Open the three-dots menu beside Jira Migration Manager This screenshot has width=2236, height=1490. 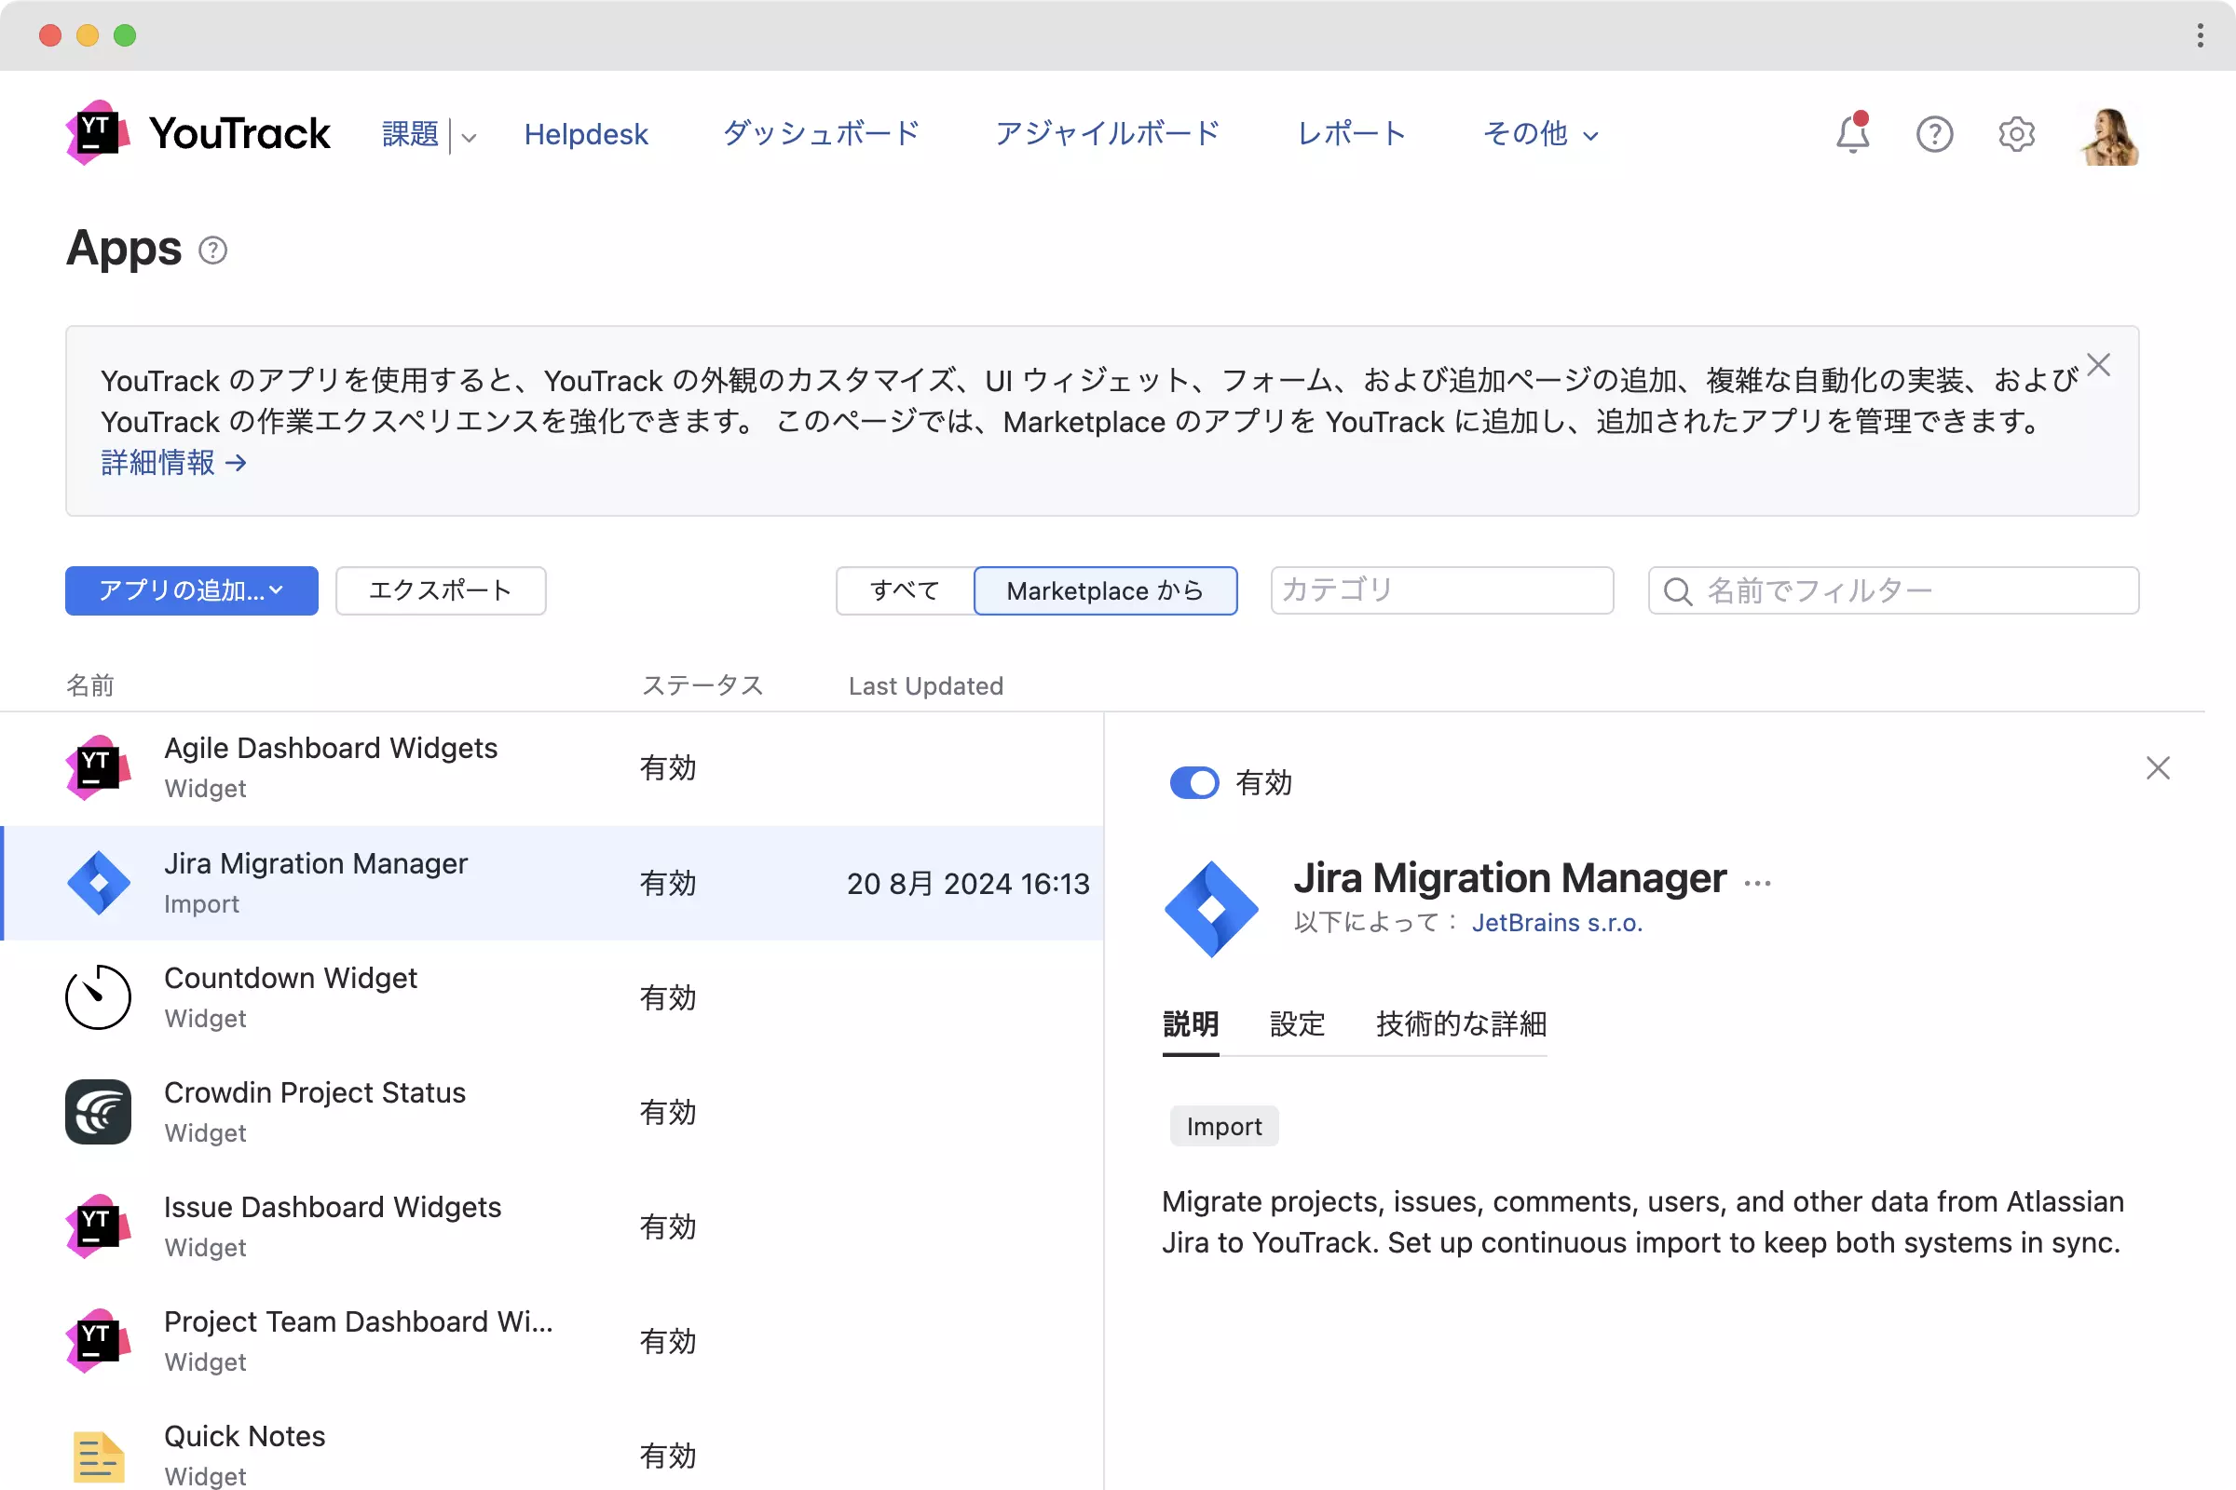1757,883
